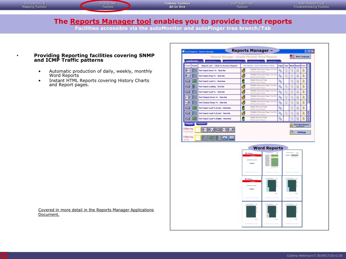Open VoIP Readiness Toolbox section
Viewport: 346px width, 259px height.
pyautogui.click(x=242, y=5)
